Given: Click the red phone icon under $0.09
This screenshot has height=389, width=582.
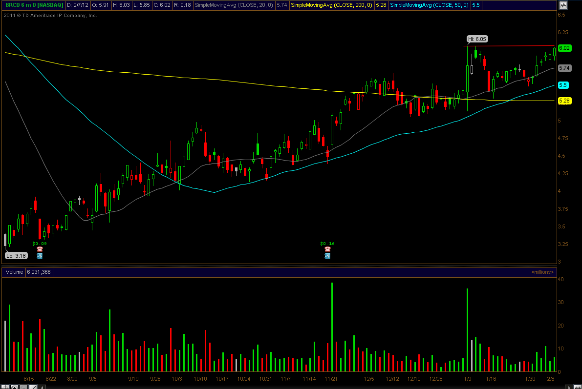Looking at the screenshot, I should [40, 249].
